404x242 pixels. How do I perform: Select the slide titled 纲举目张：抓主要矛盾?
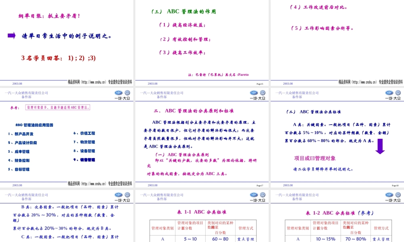coord(67,43)
